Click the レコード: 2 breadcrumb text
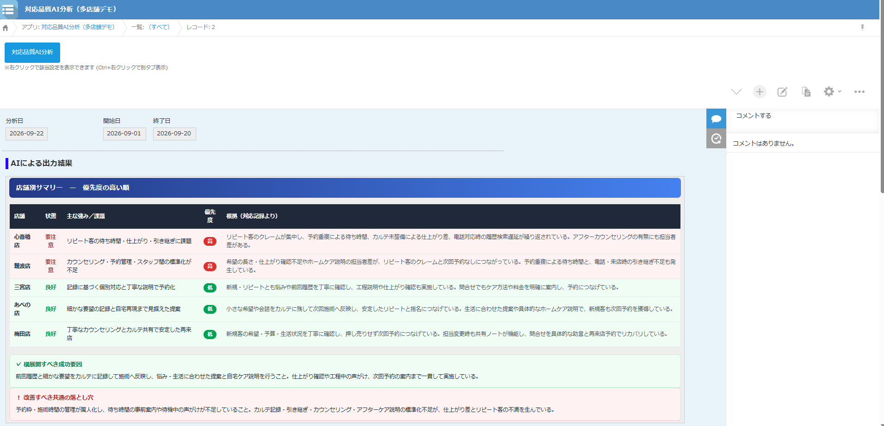884x426 pixels. pos(201,27)
